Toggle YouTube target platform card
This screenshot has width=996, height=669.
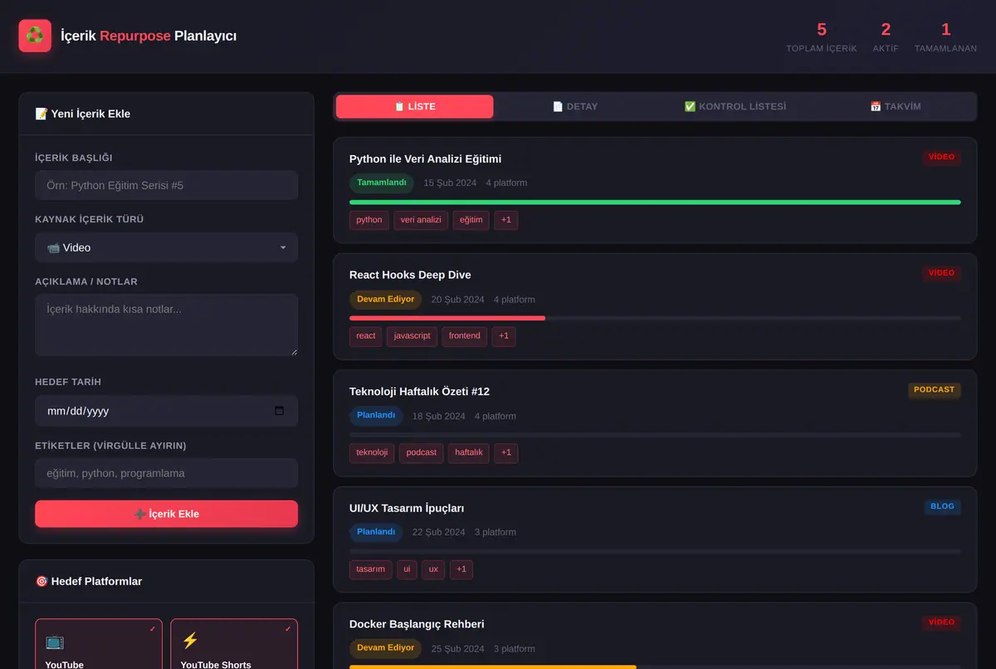(99, 644)
